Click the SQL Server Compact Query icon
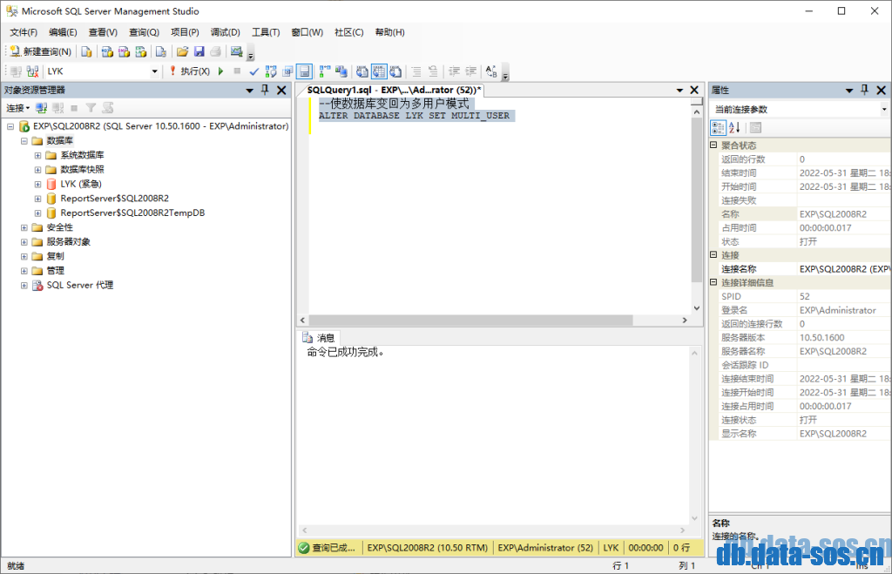The height and width of the screenshot is (574, 892). pyautogui.click(x=161, y=51)
